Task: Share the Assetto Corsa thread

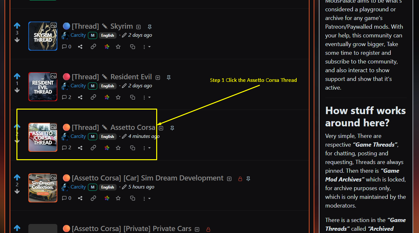Action: point(80,148)
